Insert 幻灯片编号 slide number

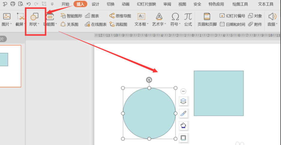coord(232,16)
